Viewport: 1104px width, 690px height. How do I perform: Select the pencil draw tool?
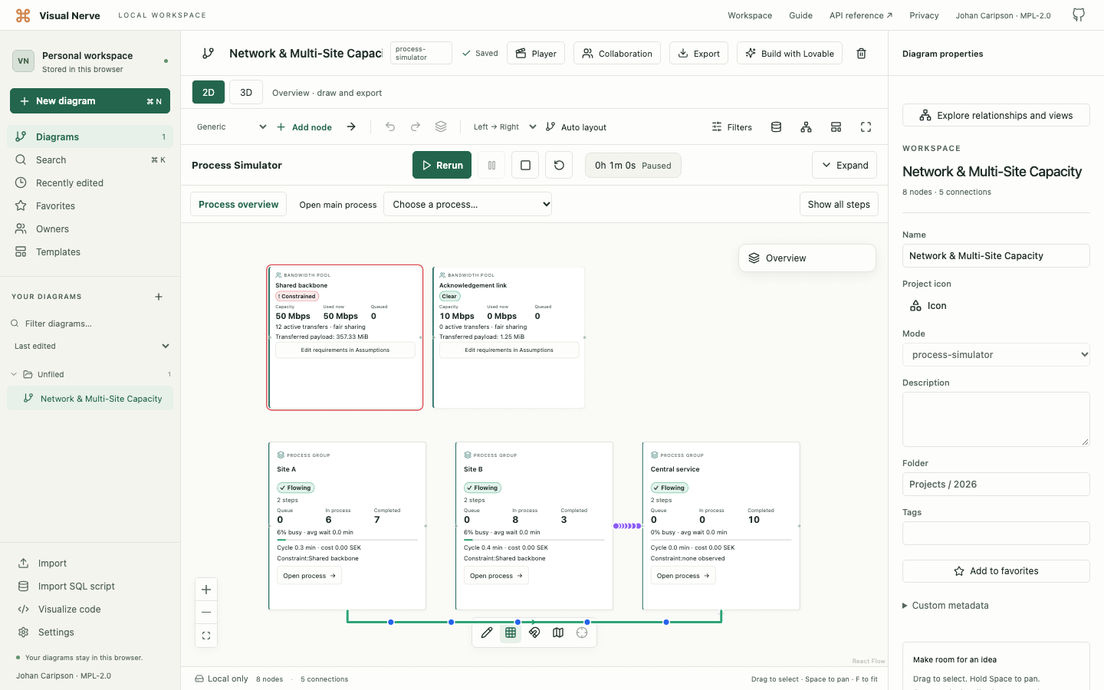(487, 632)
